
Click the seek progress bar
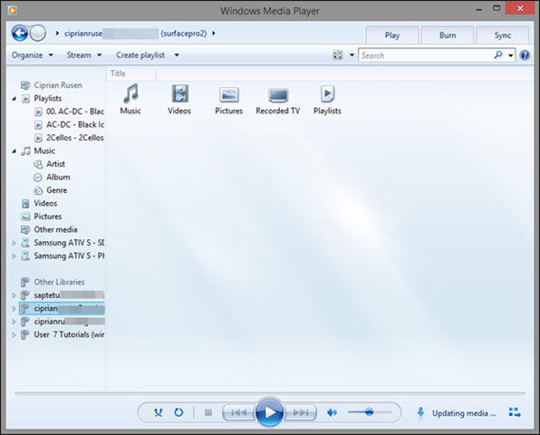(270, 393)
